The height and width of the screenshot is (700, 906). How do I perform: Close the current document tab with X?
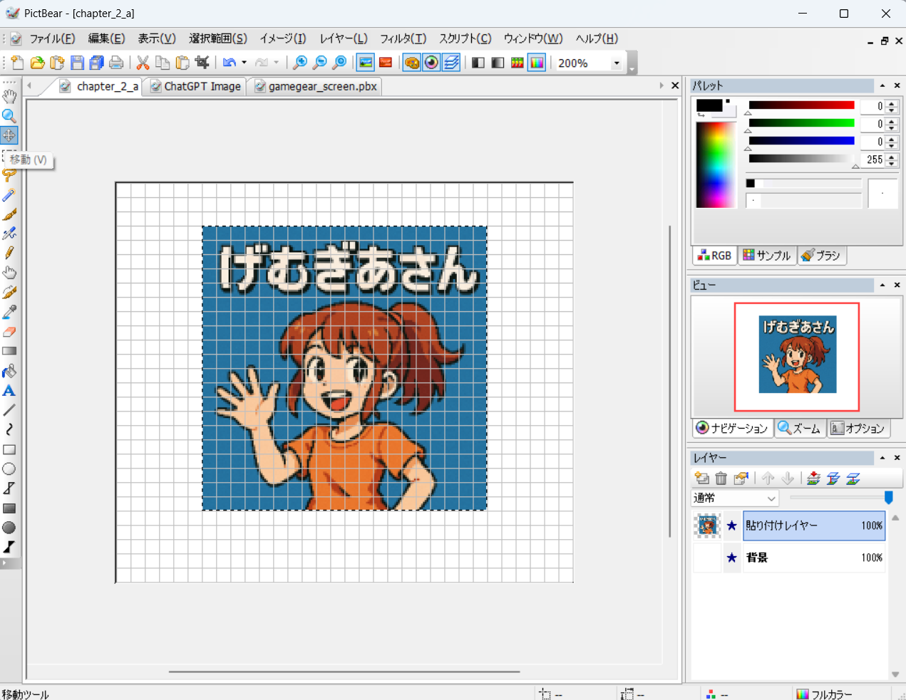(x=675, y=85)
